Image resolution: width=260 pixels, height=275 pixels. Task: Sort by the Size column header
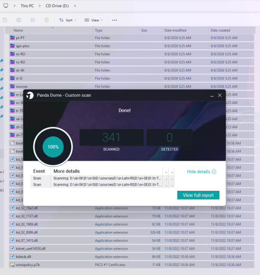pyautogui.click(x=144, y=30)
